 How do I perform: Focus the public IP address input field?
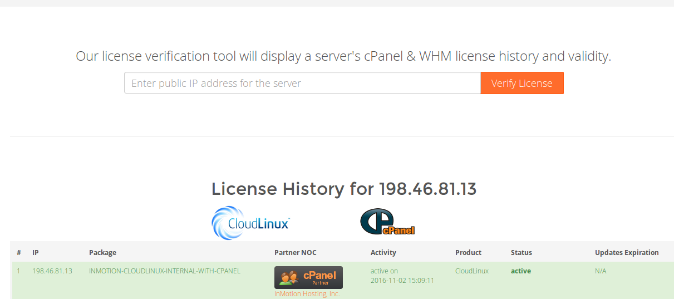pyautogui.click(x=302, y=83)
